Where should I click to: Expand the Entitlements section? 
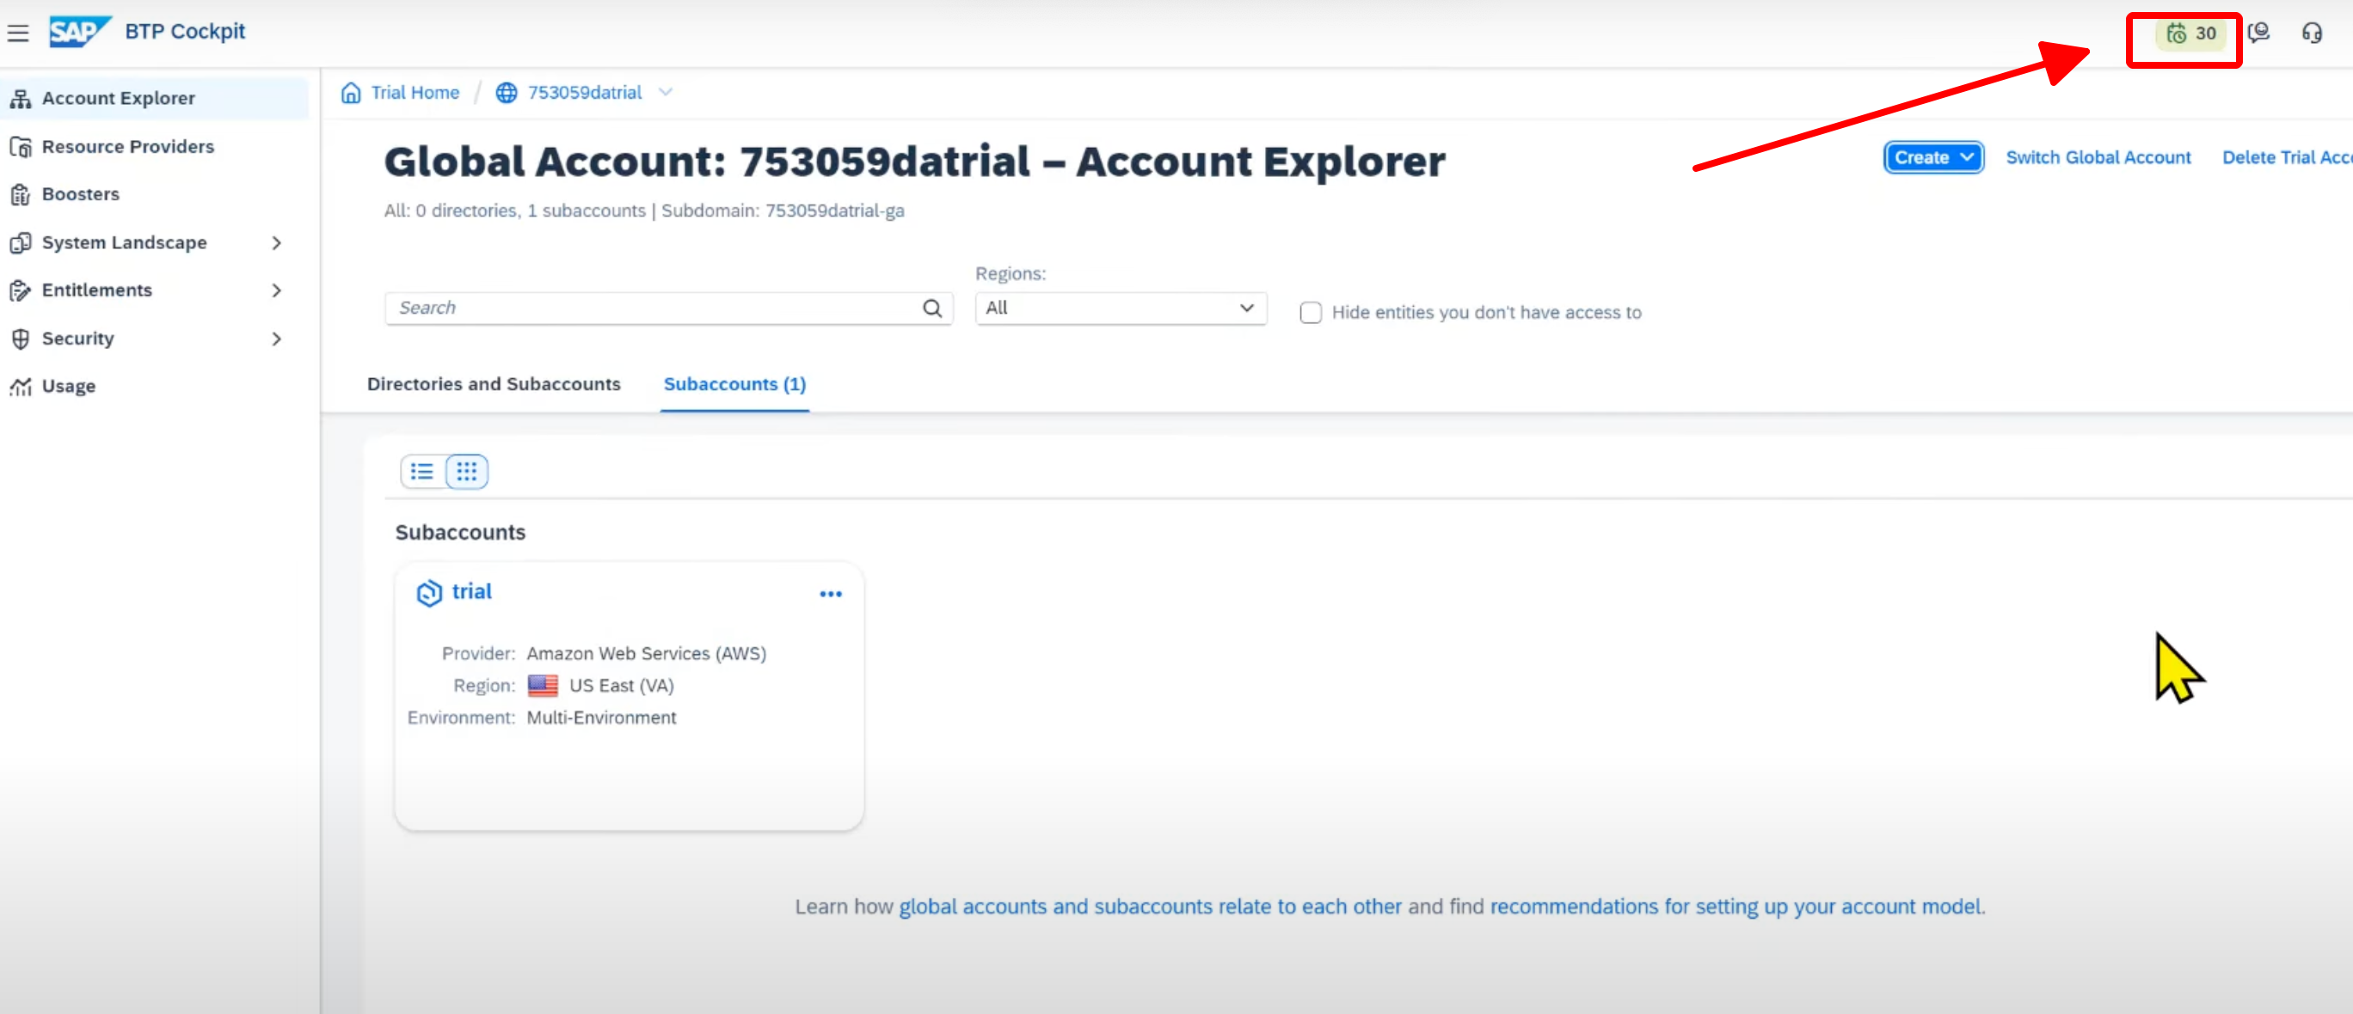[x=277, y=290]
